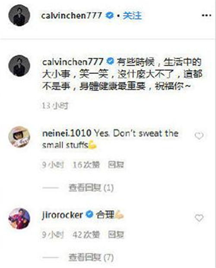Click verified badge beside jirorocker

(x=89, y=214)
